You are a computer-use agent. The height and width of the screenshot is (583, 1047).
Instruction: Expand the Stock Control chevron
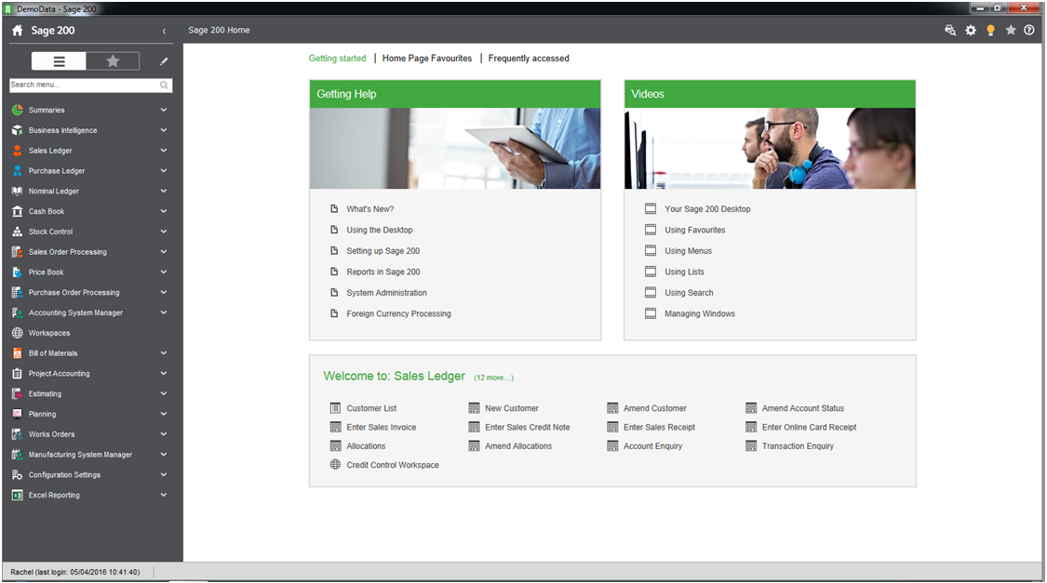164,232
